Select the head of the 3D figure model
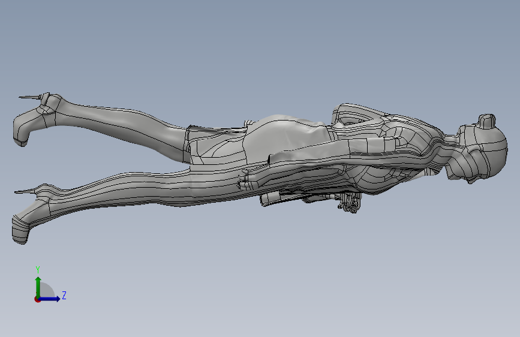This screenshot has height=337, width=520. coord(477,150)
